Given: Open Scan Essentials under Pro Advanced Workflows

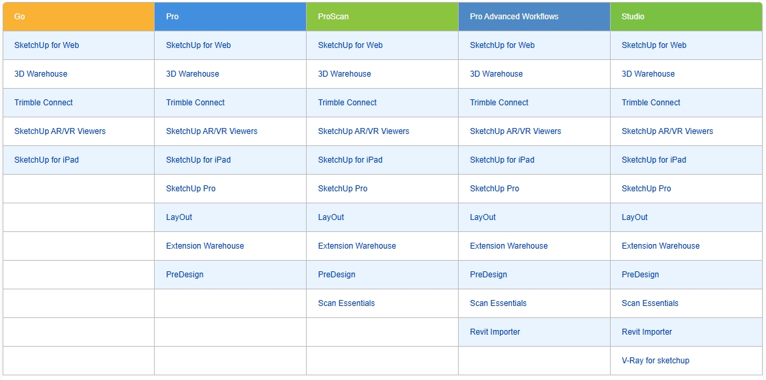Looking at the screenshot, I should click(498, 303).
